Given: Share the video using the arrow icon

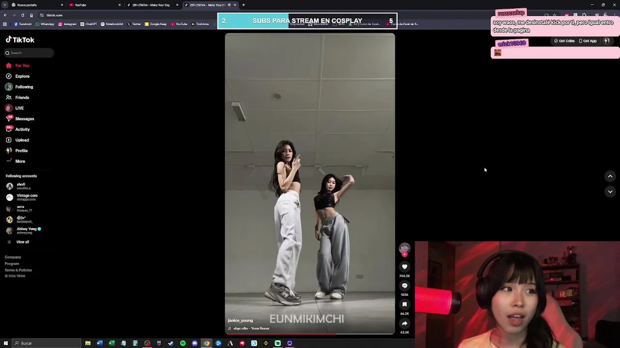Looking at the screenshot, I should [x=404, y=323].
